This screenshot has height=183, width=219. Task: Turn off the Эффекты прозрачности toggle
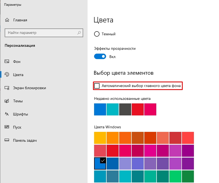100,56
